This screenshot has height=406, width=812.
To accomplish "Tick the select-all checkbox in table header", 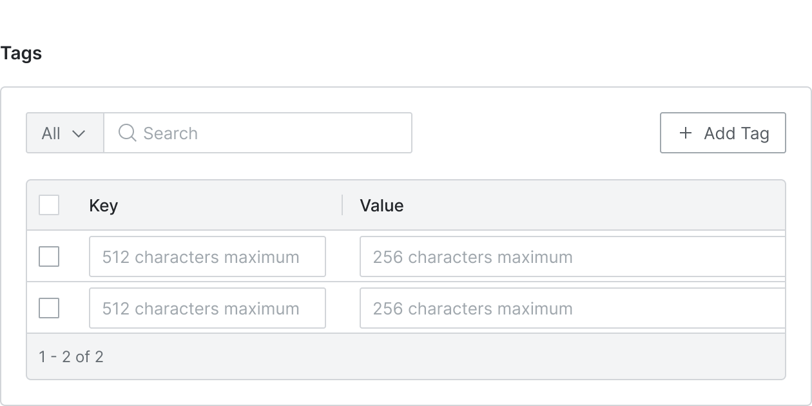I will tap(49, 205).
